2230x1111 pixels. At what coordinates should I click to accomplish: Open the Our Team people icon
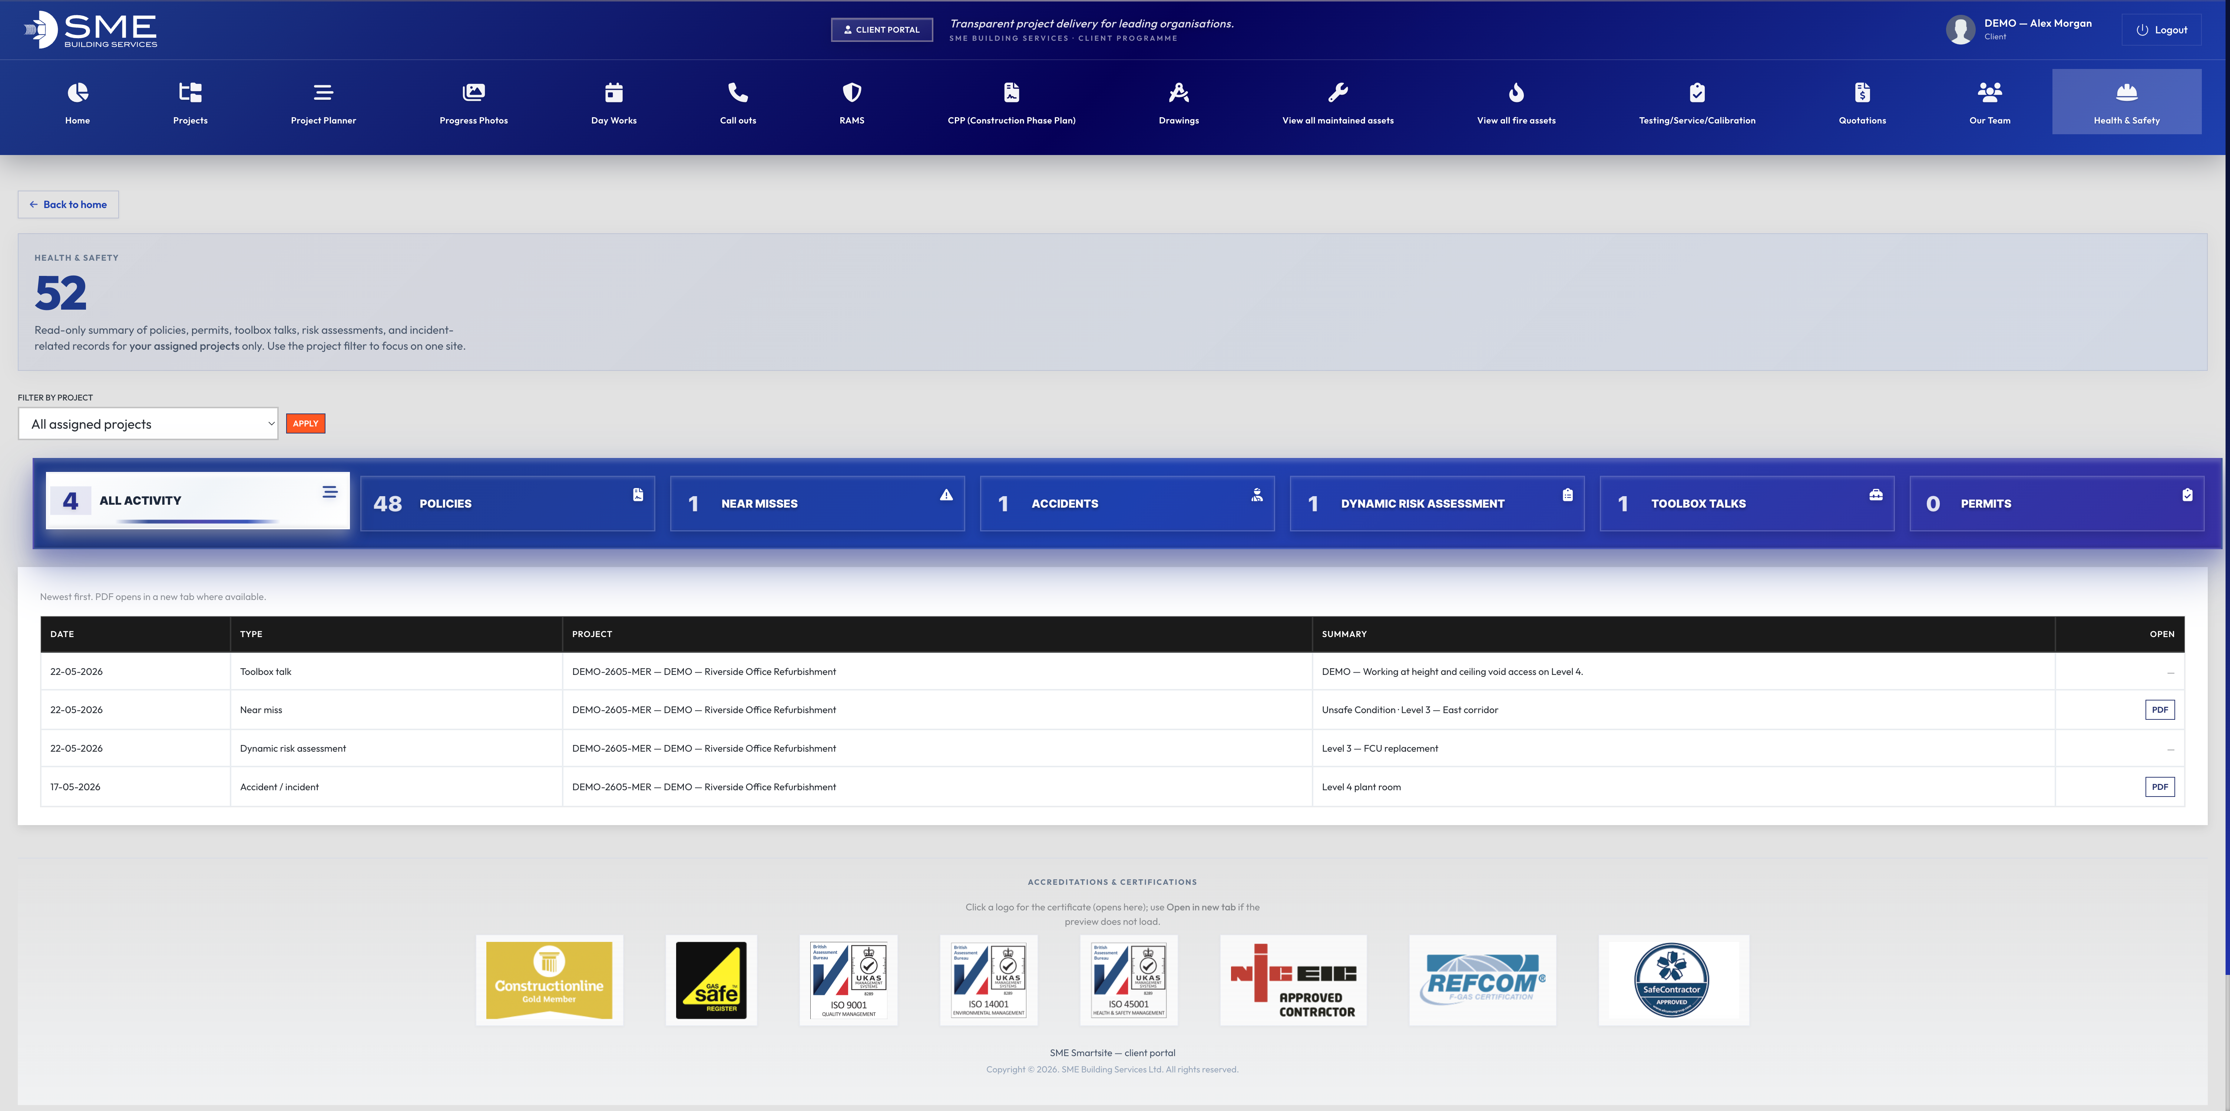coord(1989,93)
